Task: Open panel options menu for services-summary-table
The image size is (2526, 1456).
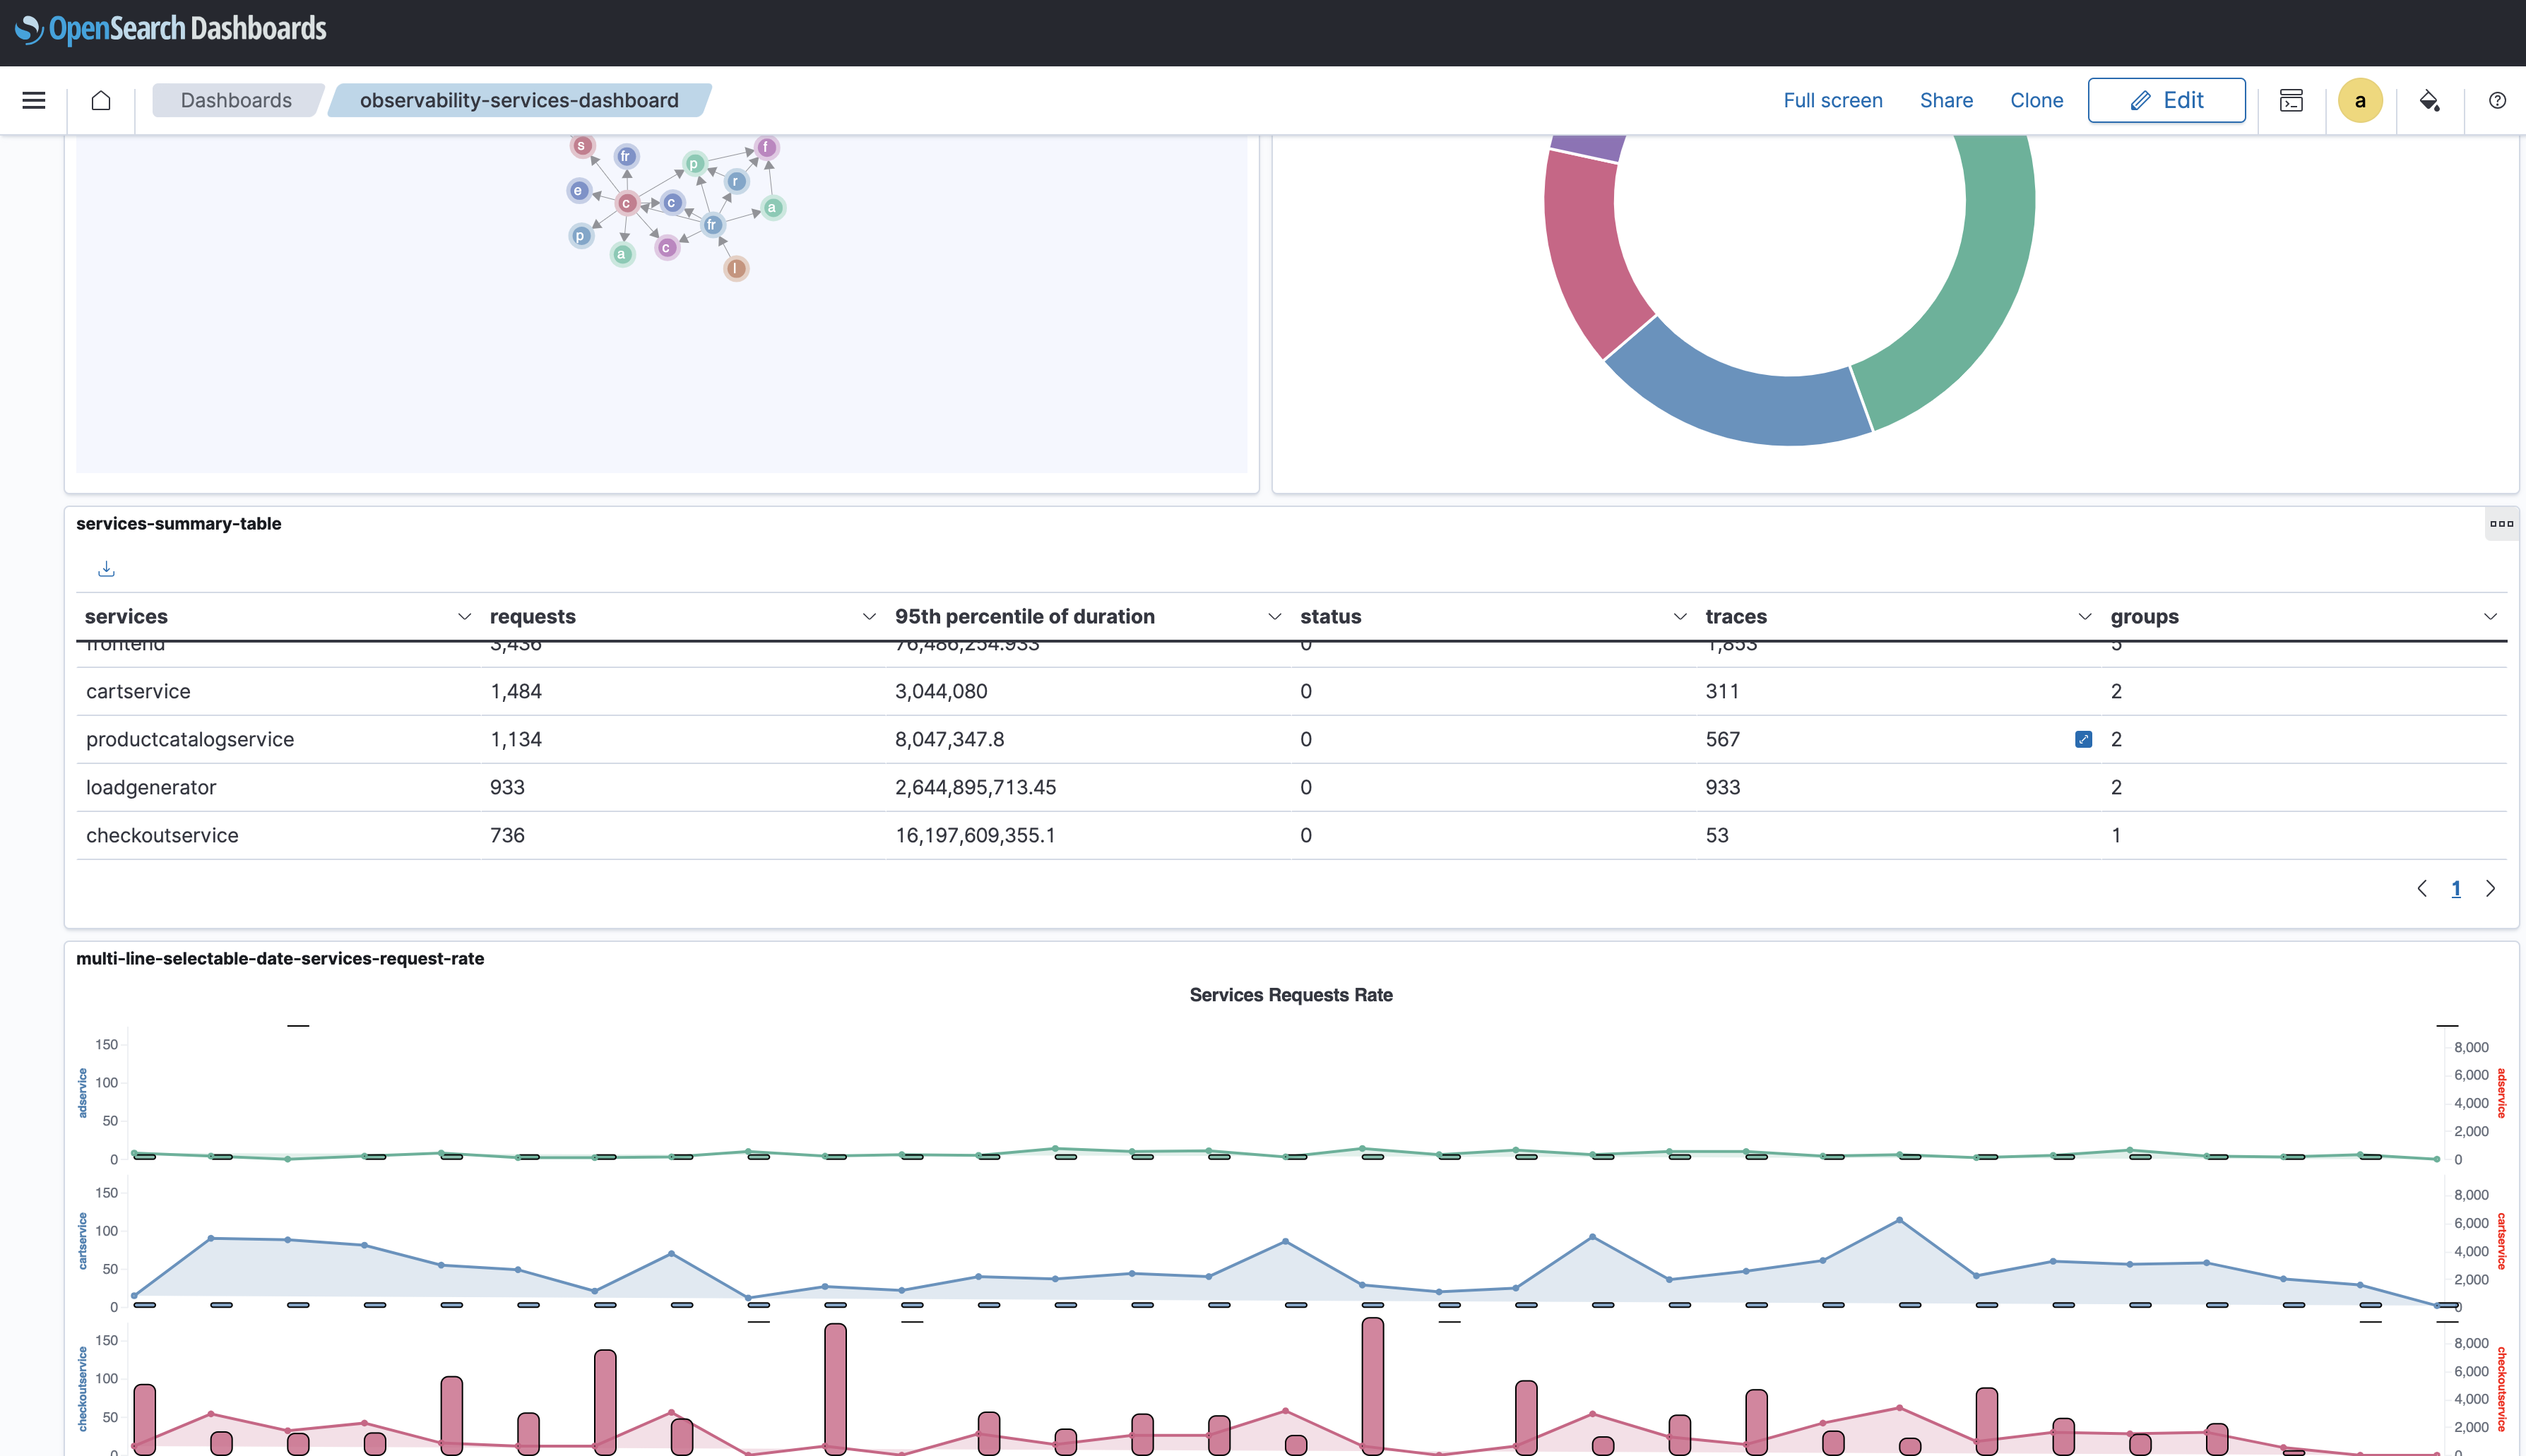Action: 2501,523
